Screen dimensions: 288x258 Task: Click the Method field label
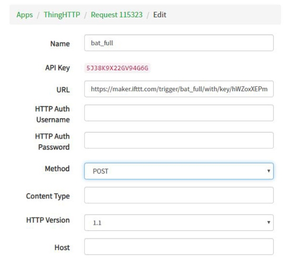[x=57, y=169]
